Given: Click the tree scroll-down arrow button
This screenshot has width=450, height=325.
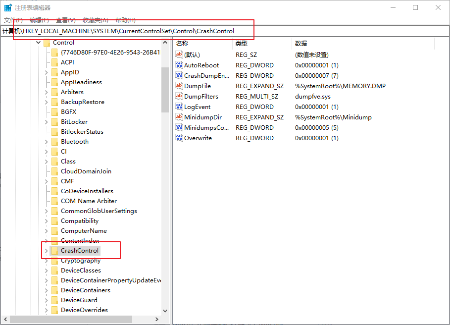Looking at the screenshot, I should tap(165, 311).
